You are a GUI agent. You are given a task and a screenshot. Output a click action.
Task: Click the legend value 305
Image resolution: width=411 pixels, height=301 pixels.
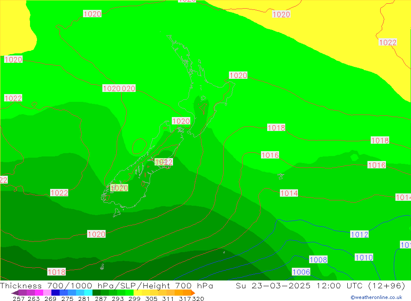[151, 299]
